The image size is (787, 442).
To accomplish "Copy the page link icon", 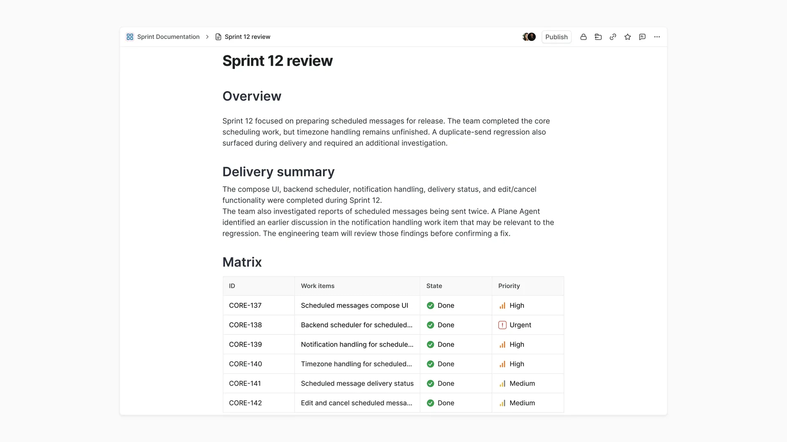I will pyautogui.click(x=613, y=37).
